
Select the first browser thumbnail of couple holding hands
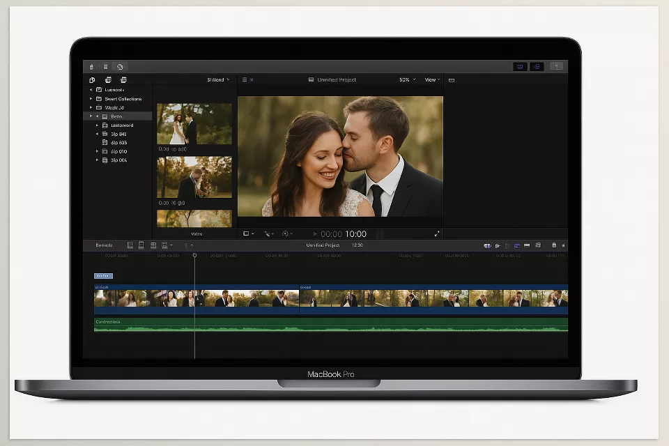click(x=194, y=124)
